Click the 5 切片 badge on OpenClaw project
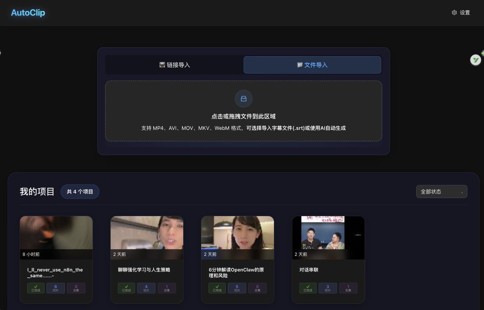Image resolution: width=484 pixels, height=310 pixels. pos(237,288)
